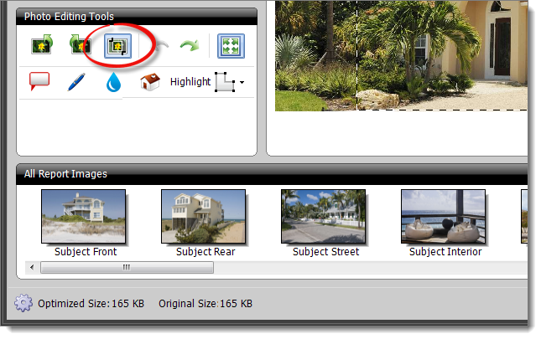Image resolution: width=541 pixels, height=339 pixels.
Task: Select the blue pen drawing tool
Action: [x=76, y=82]
